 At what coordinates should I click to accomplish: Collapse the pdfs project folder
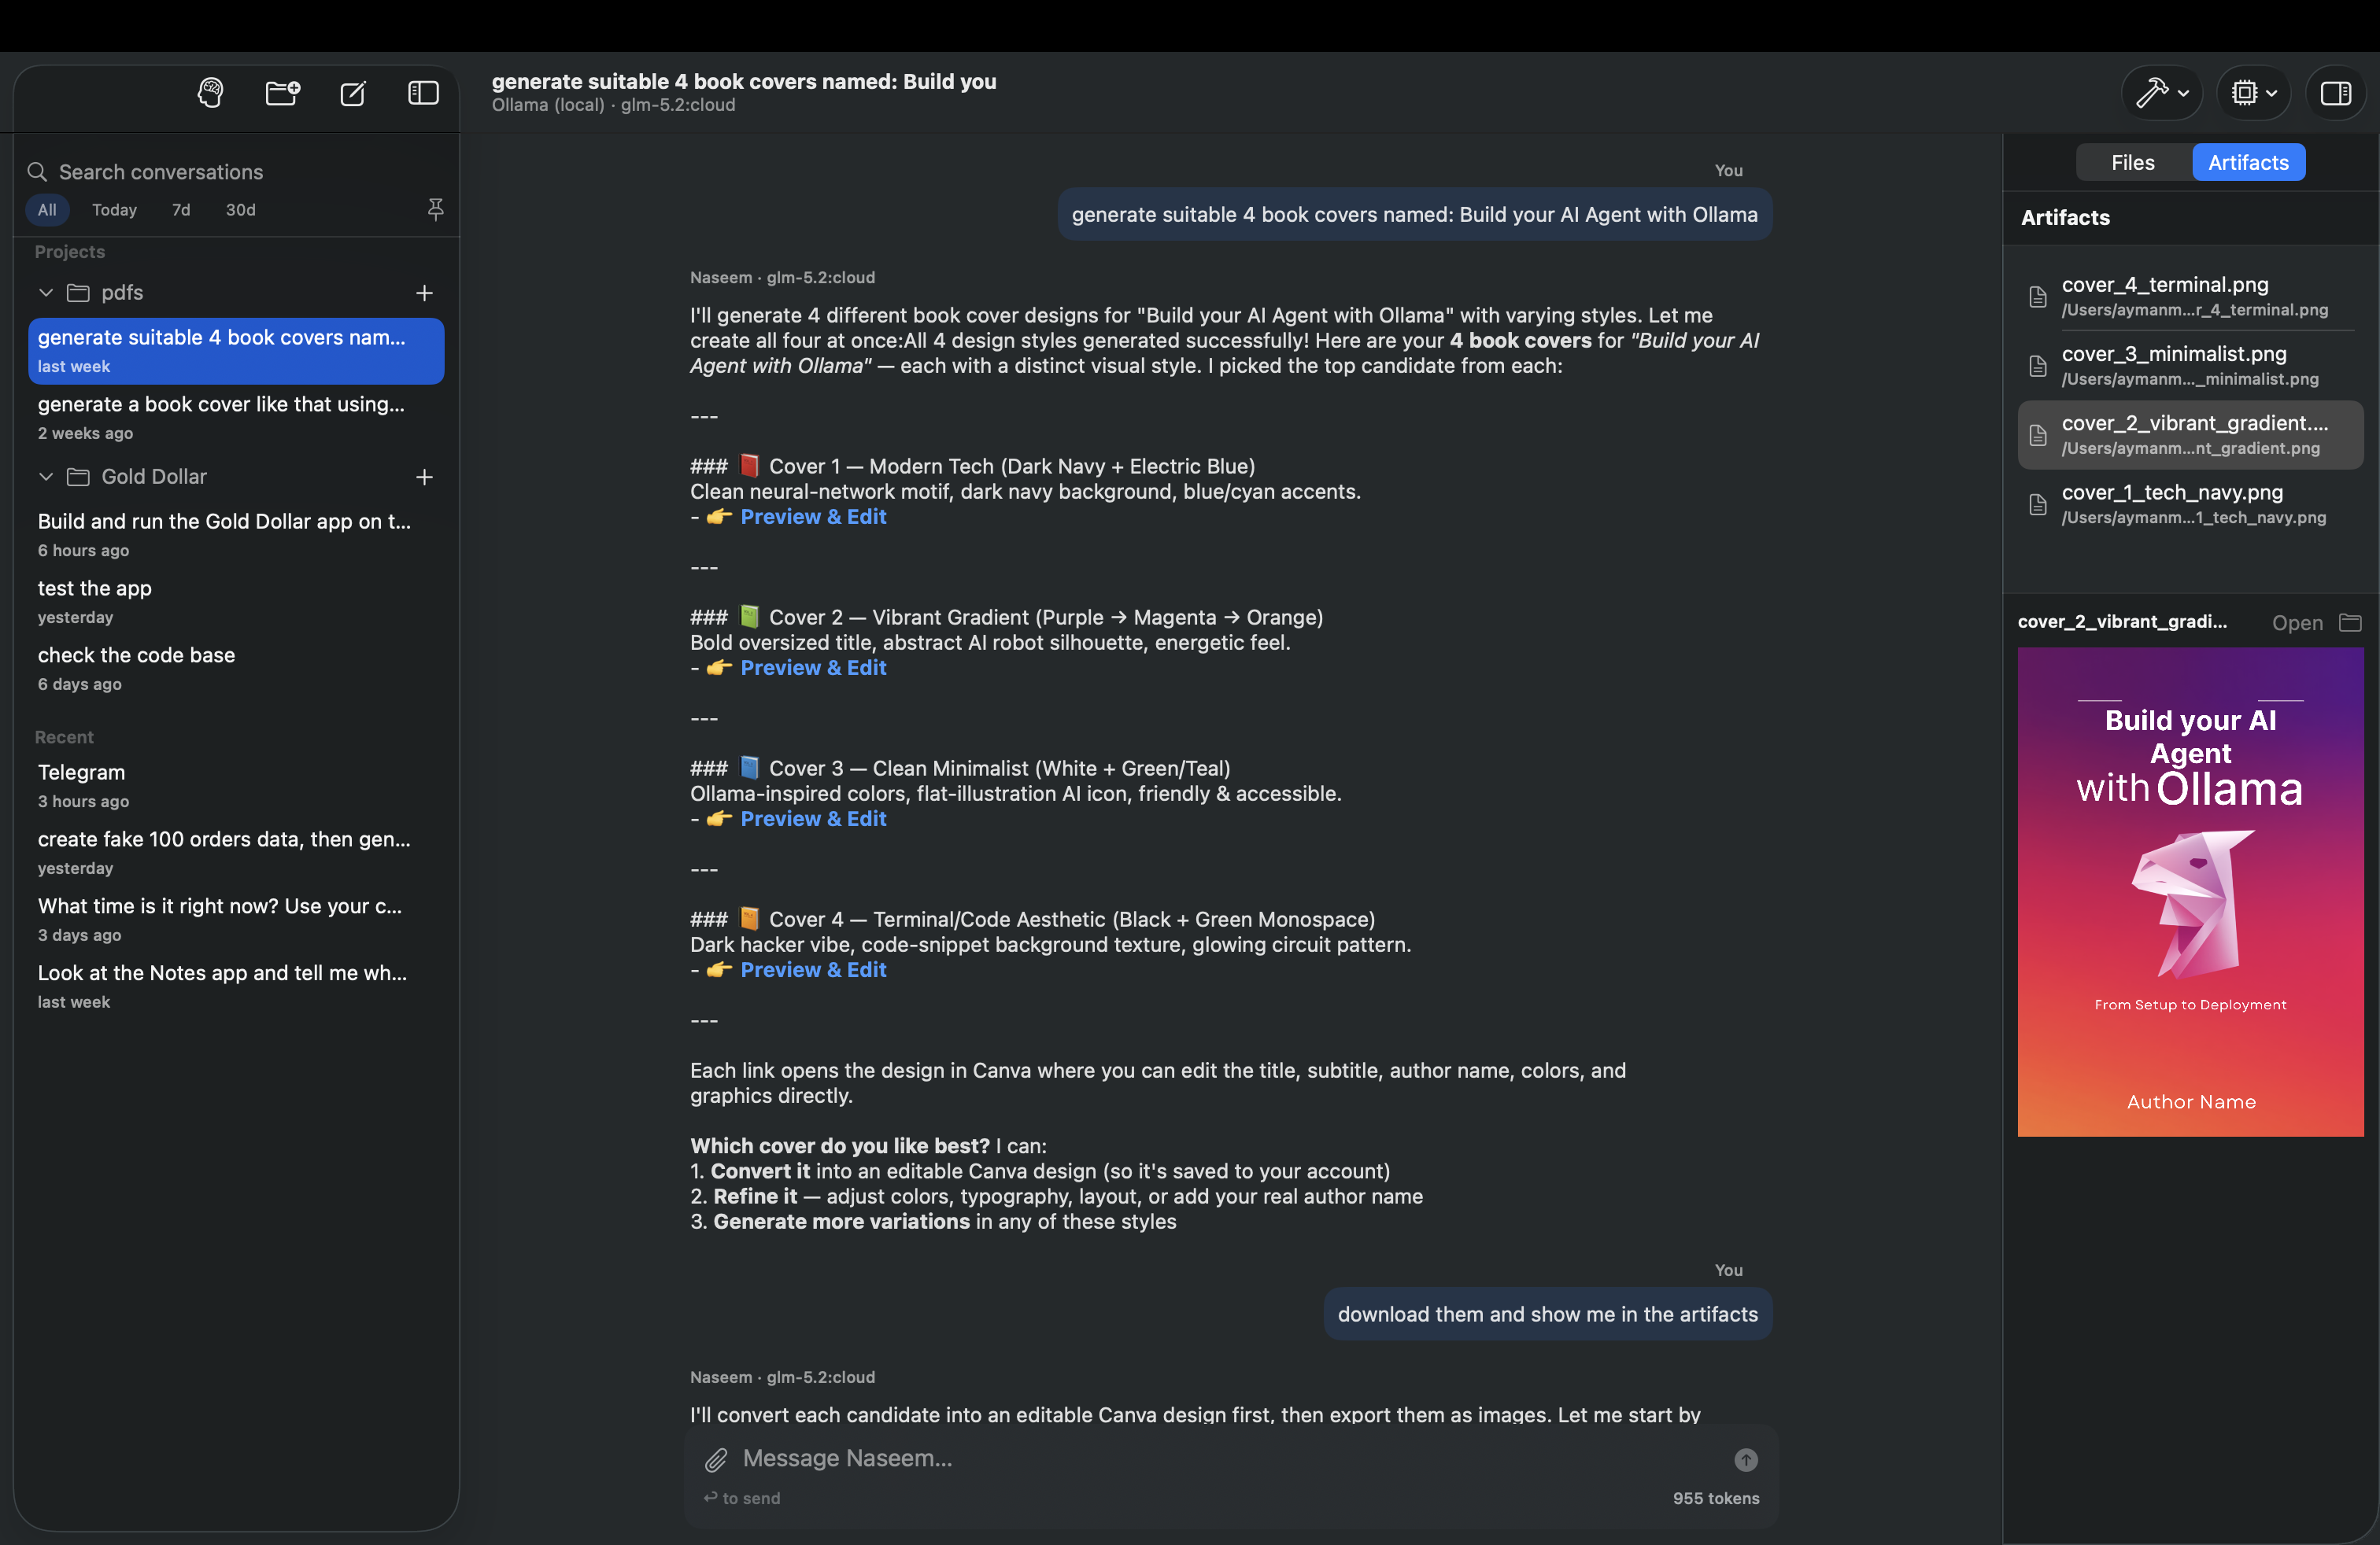coord(45,293)
